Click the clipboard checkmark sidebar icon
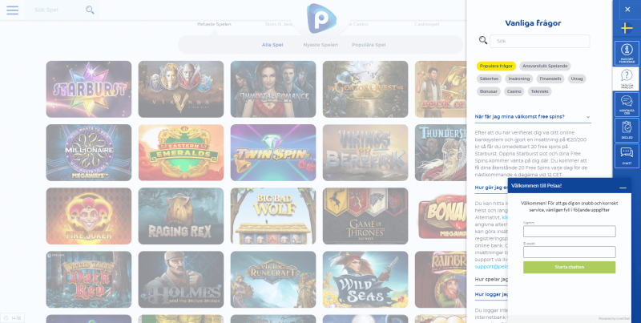Viewport: 641px width, 323px height. pyautogui.click(x=627, y=130)
